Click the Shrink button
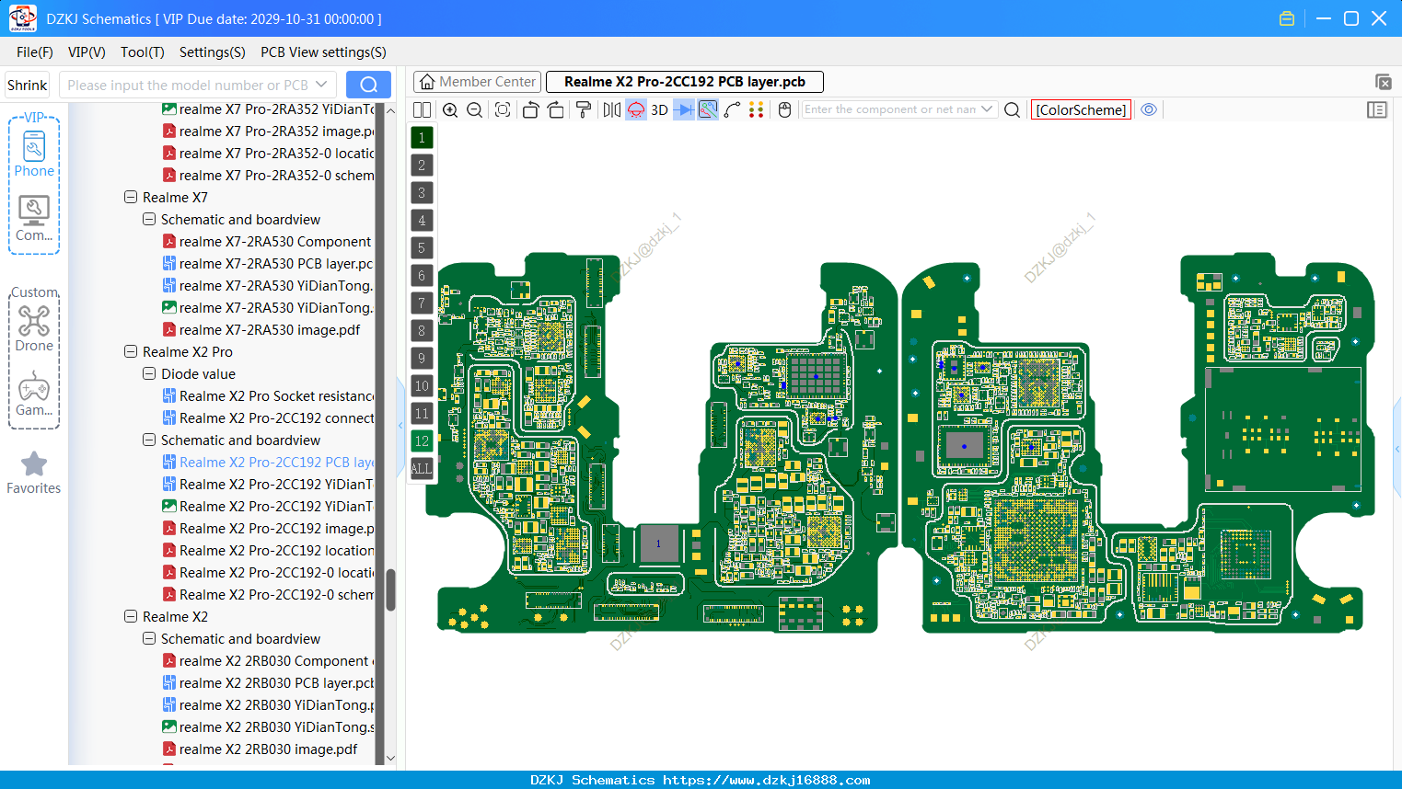The width and height of the screenshot is (1402, 789). pos(28,85)
